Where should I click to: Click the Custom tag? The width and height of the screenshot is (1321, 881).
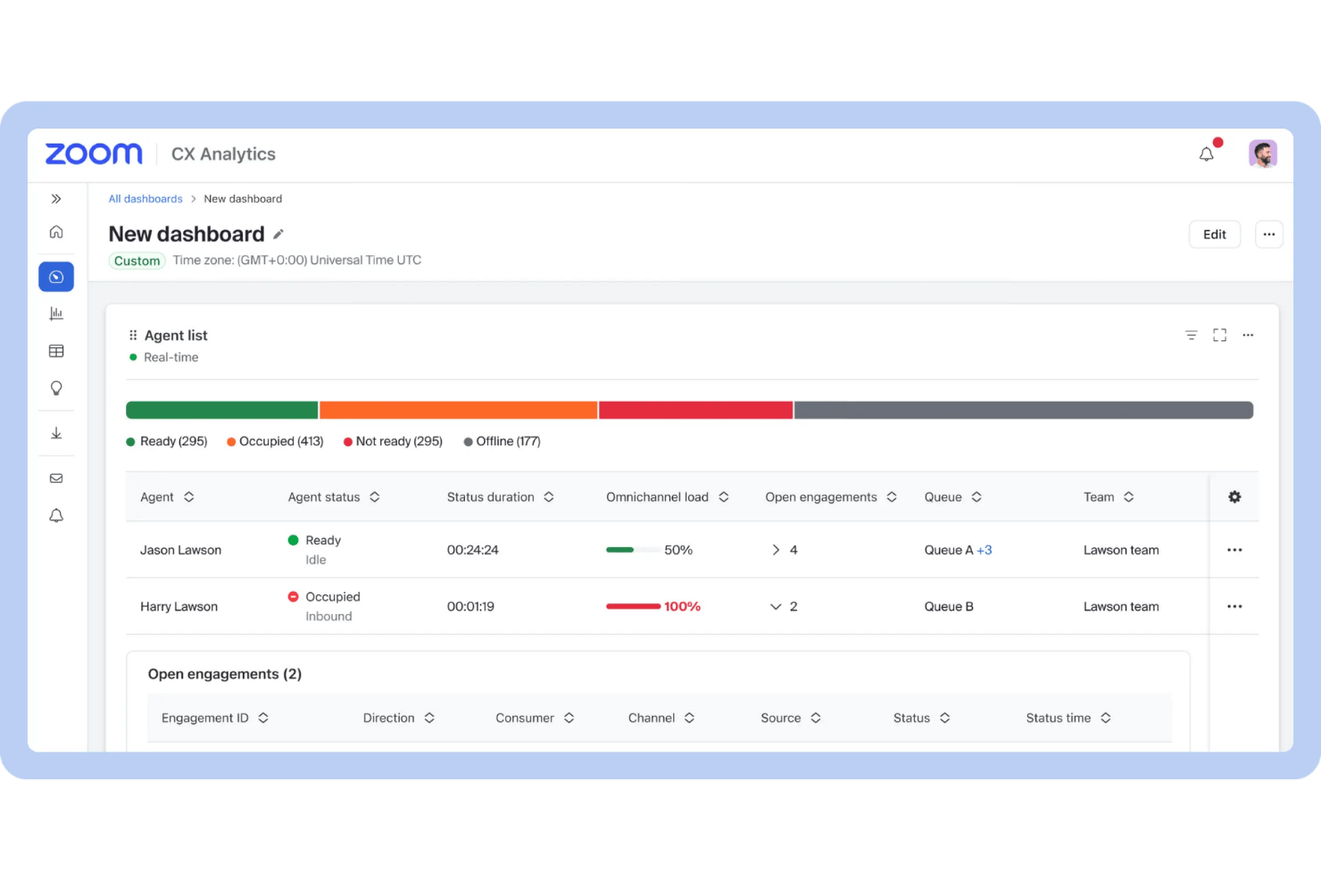point(137,261)
